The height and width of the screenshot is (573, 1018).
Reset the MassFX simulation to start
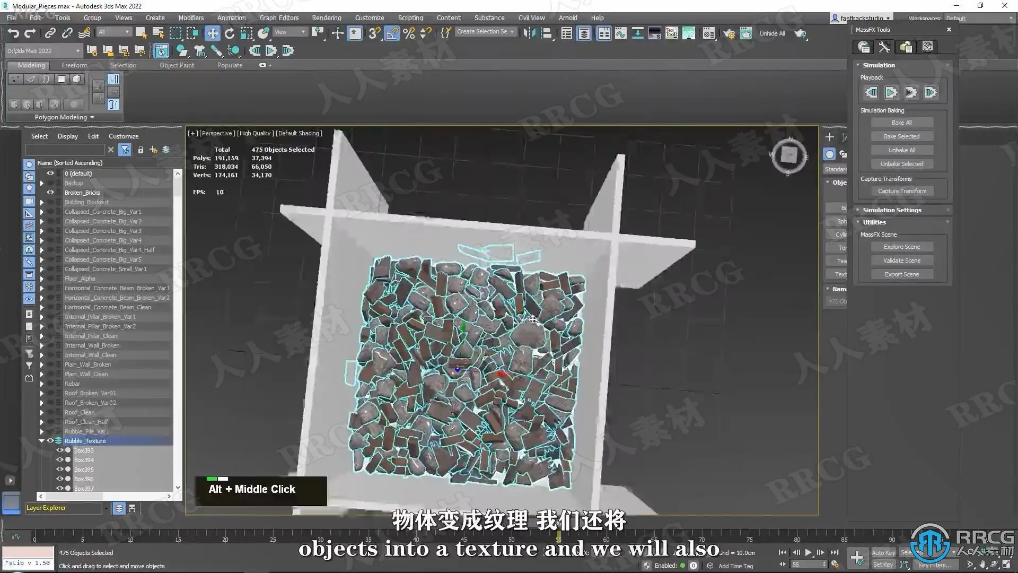(x=871, y=93)
